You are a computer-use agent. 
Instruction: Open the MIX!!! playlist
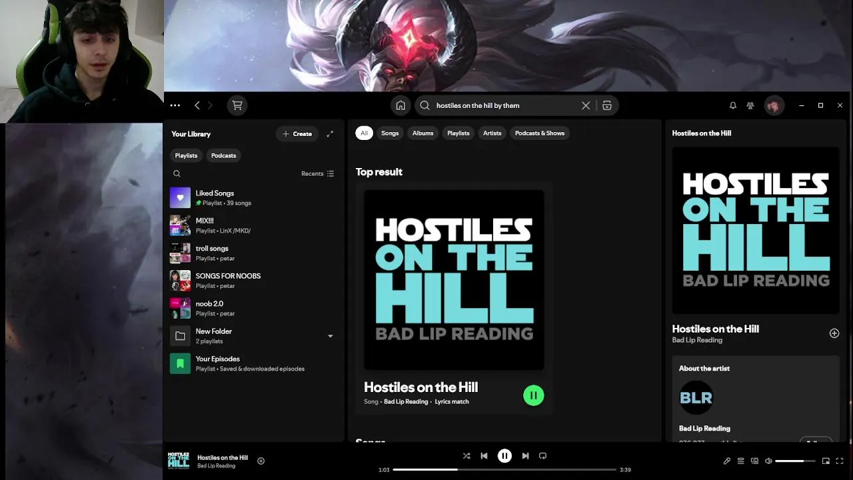coord(253,225)
